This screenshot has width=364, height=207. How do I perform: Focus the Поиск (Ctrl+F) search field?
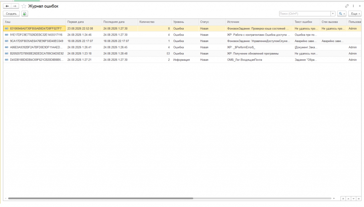(x=305, y=14)
